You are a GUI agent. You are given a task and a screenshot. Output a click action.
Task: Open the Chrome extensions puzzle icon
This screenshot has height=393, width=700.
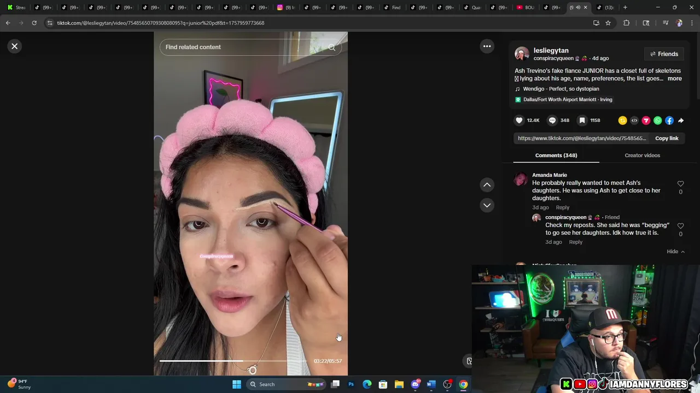point(627,23)
